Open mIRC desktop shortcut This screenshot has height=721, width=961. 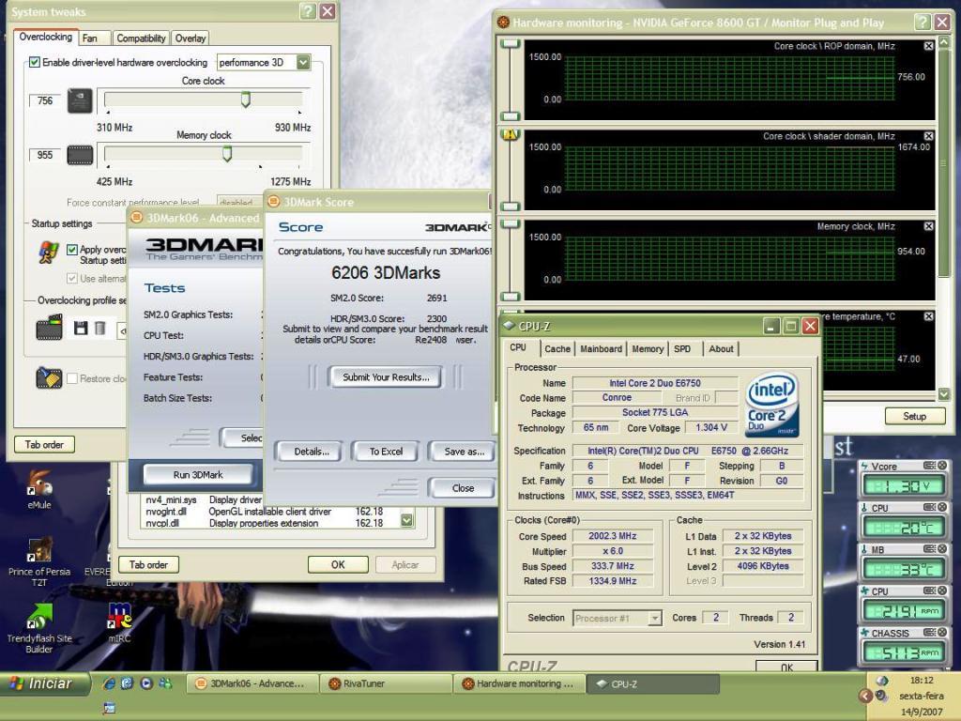point(119,621)
